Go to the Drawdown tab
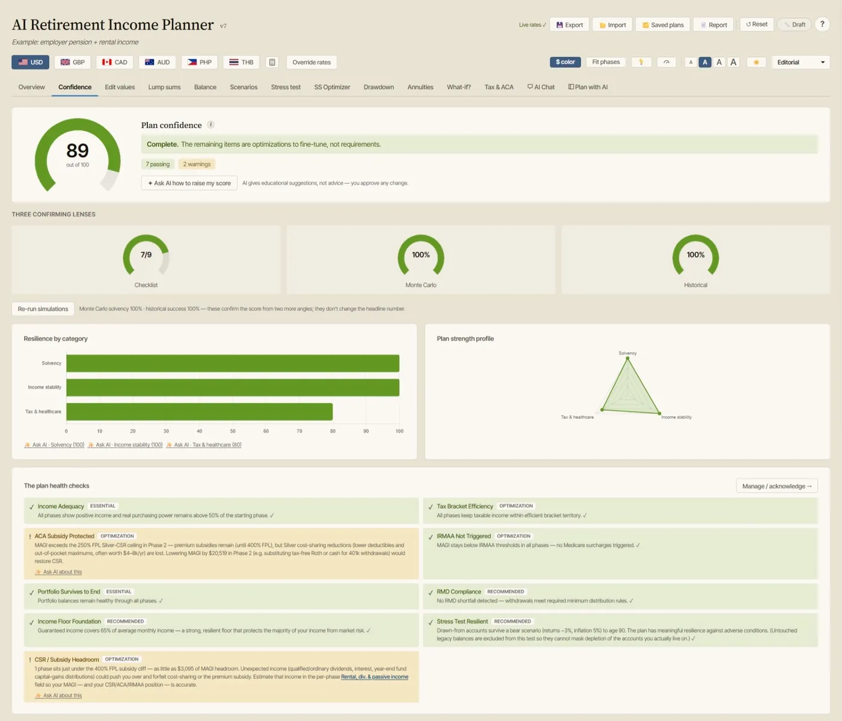This screenshot has width=842, height=721. point(378,87)
